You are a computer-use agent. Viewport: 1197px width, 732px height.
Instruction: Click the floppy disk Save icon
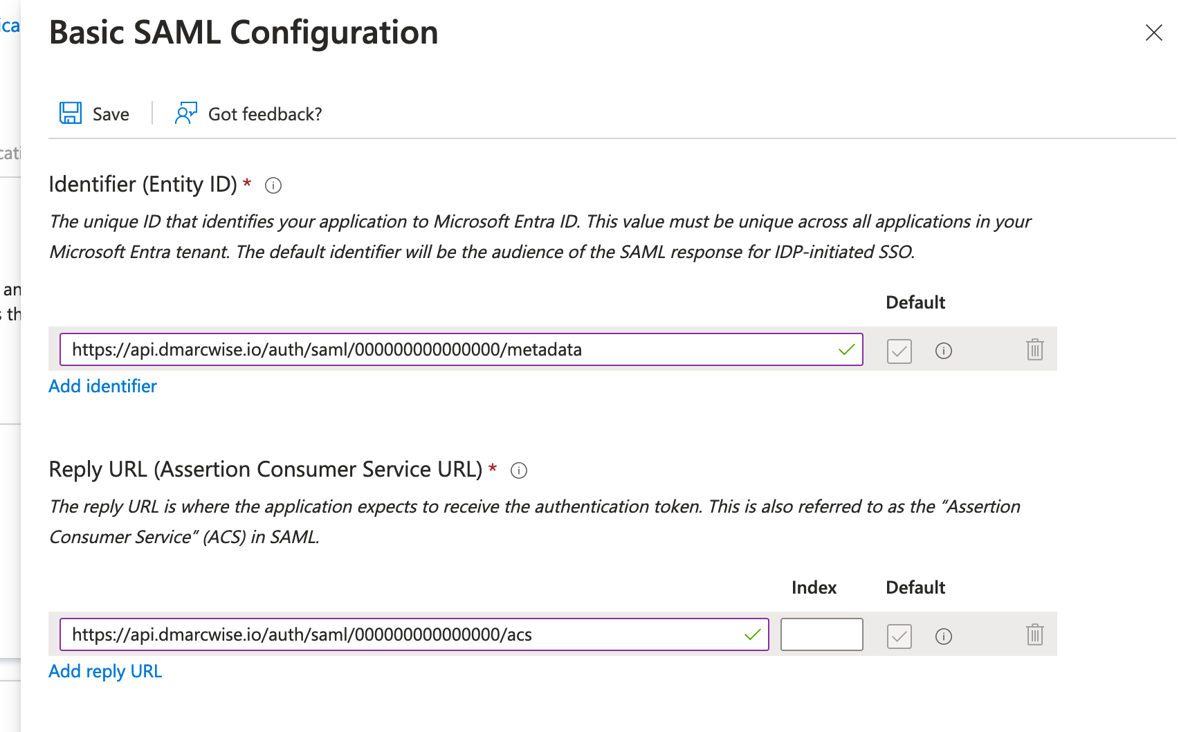(70, 113)
